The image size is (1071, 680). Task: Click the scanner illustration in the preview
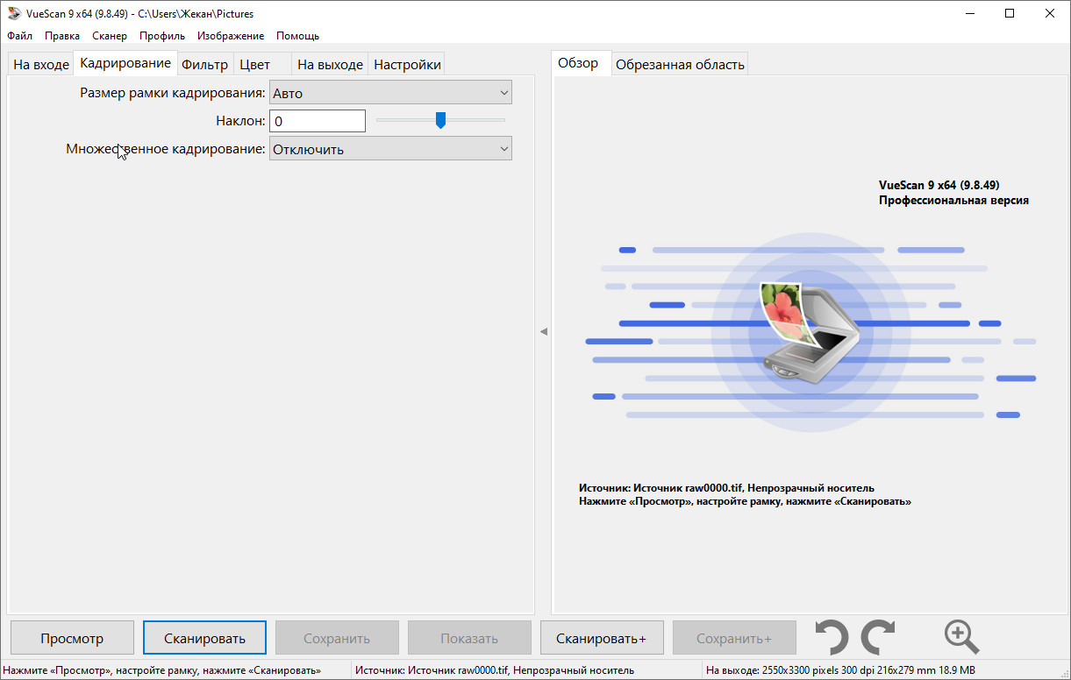pos(808,329)
